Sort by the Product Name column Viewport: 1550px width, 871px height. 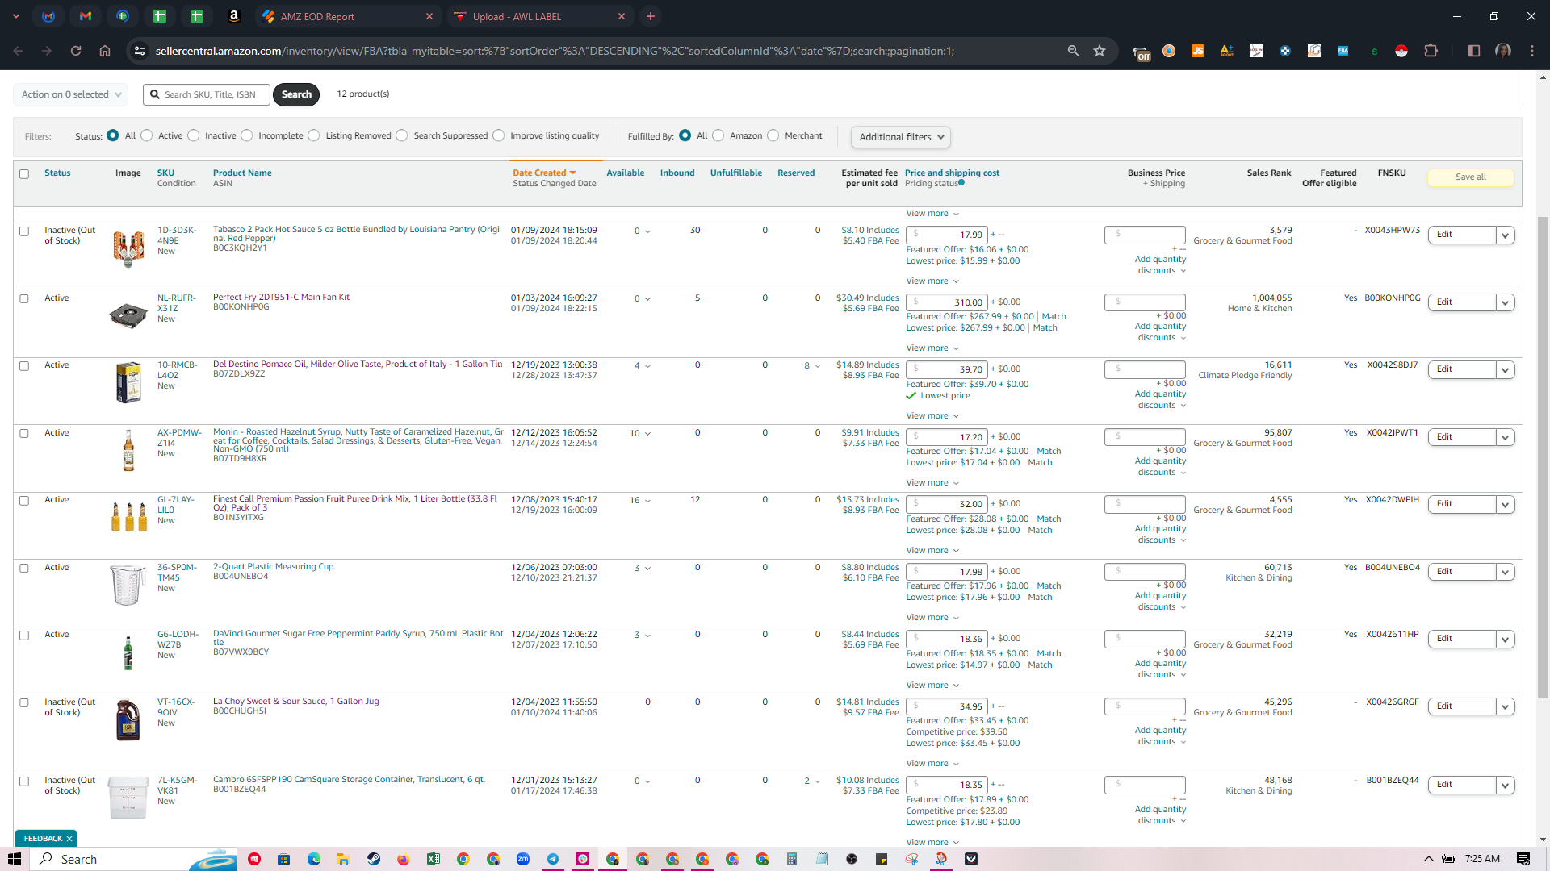pos(242,173)
